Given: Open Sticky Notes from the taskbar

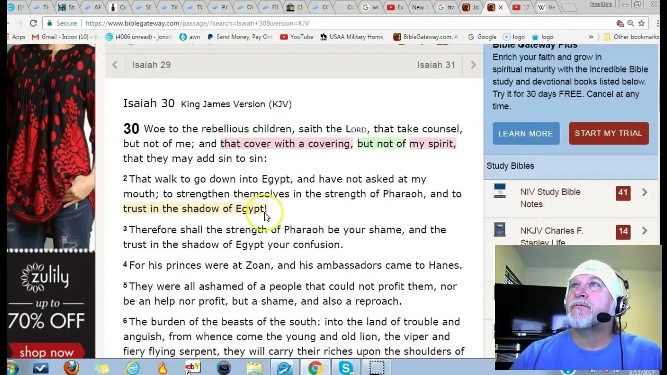Looking at the screenshot, I should point(102,368).
